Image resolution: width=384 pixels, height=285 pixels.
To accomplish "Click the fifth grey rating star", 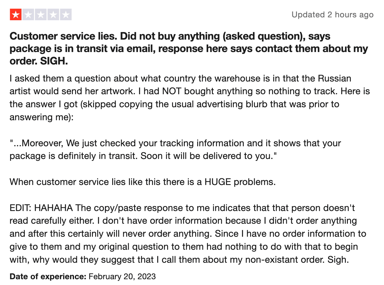I will point(66,15).
